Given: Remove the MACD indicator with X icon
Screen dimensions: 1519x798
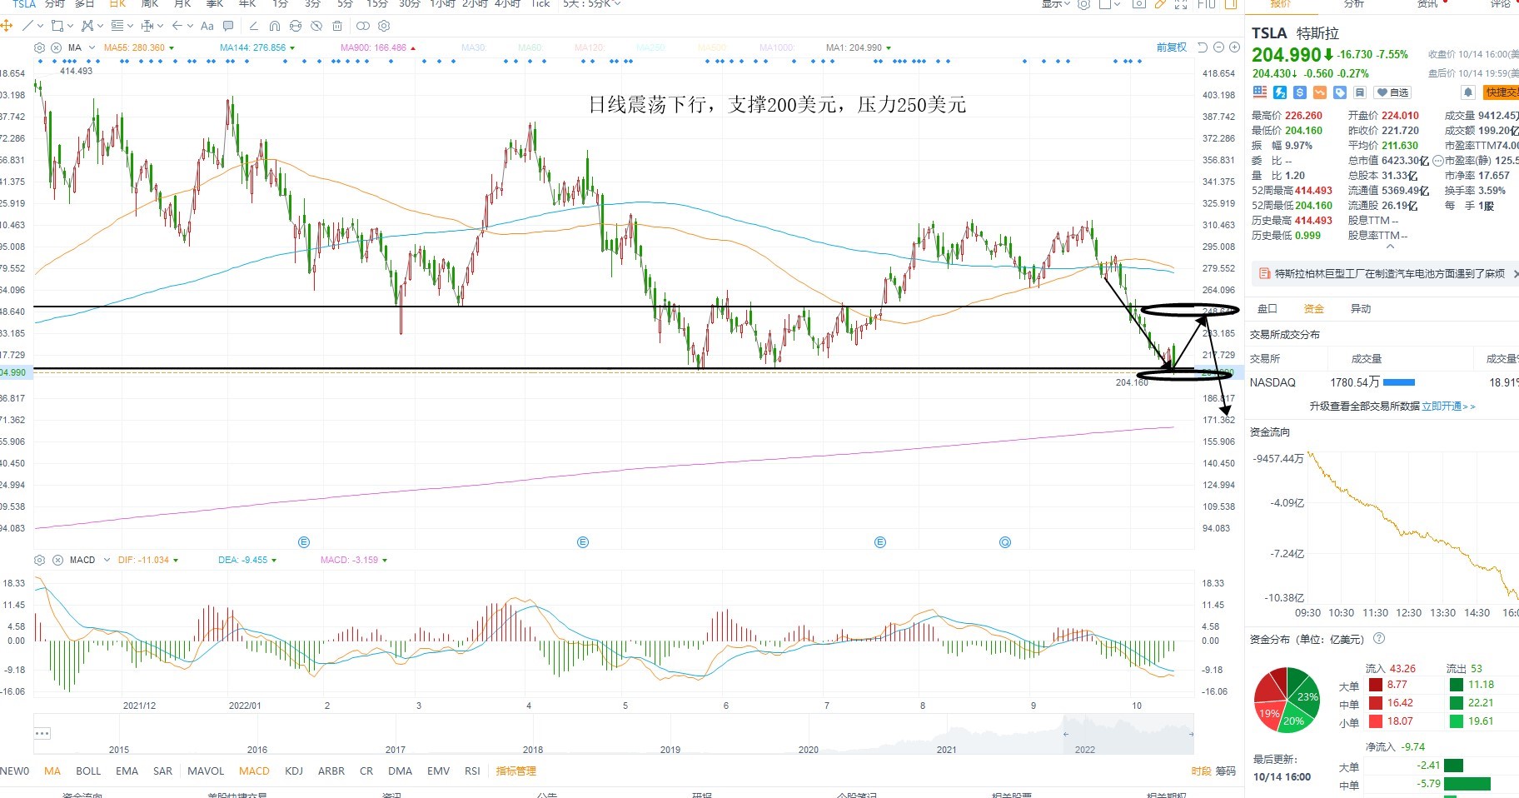Looking at the screenshot, I should pos(57,560).
